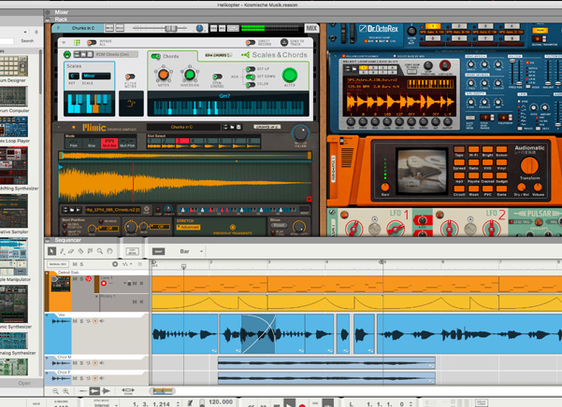Expand the Choir M track
The height and width of the screenshot is (407, 562).
click(48, 358)
